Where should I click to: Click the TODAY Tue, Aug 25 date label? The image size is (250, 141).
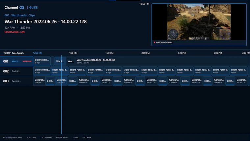(13, 53)
